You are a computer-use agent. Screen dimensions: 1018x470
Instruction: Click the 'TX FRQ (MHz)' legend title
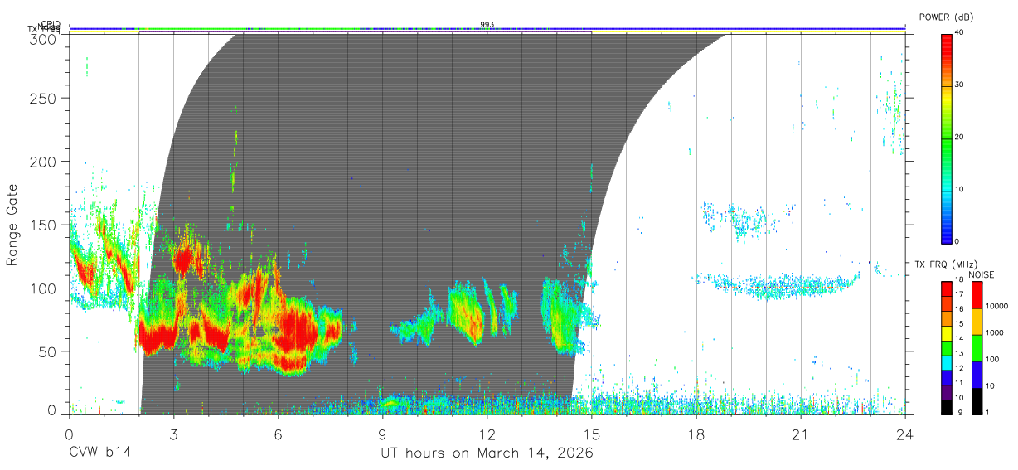click(946, 264)
